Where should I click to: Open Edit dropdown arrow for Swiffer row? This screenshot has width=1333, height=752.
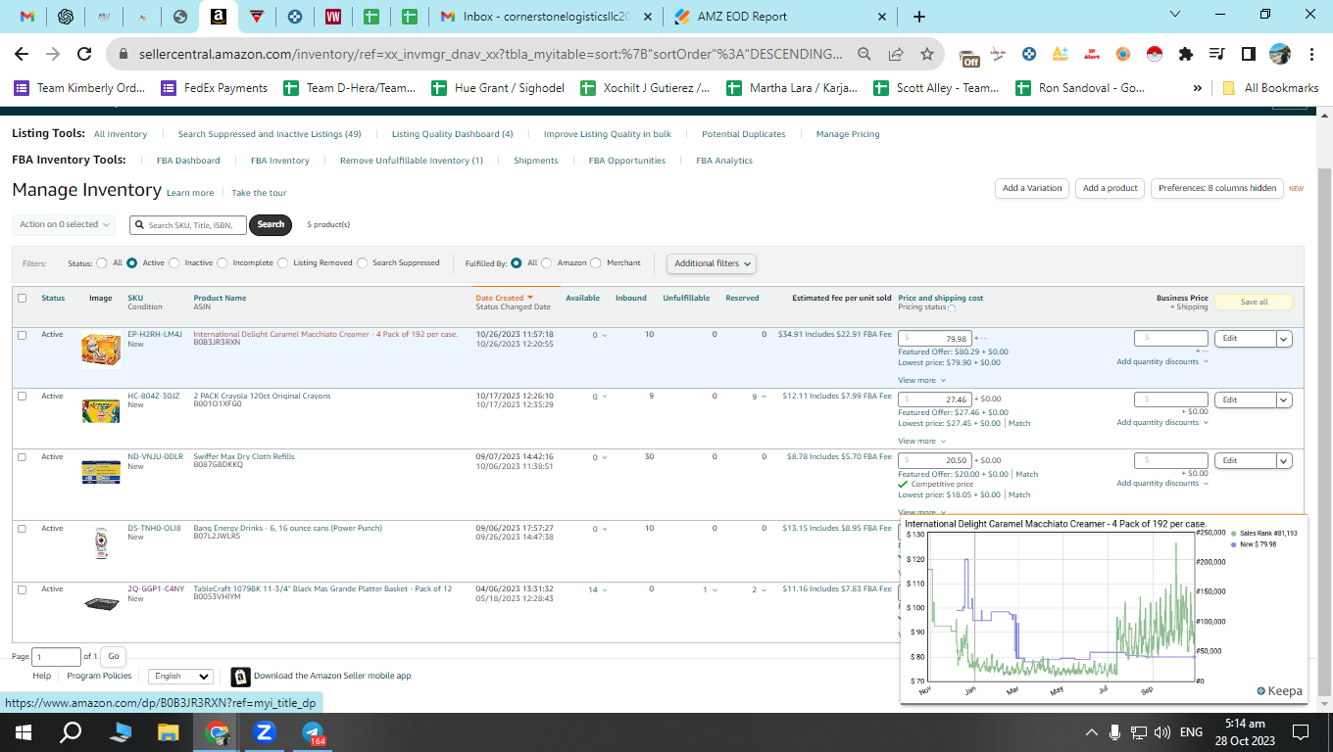pyautogui.click(x=1284, y=460)
